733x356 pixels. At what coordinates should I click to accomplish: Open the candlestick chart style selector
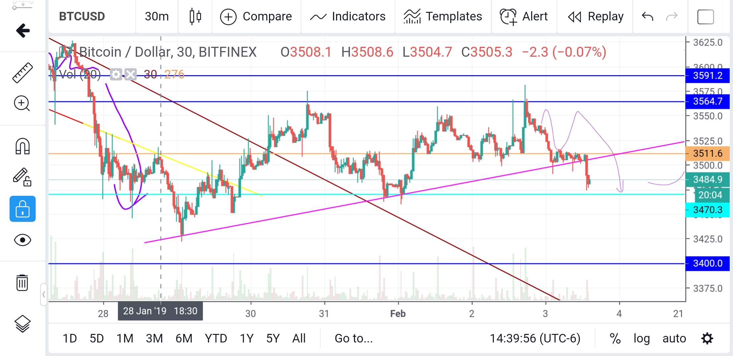point(195,16)
